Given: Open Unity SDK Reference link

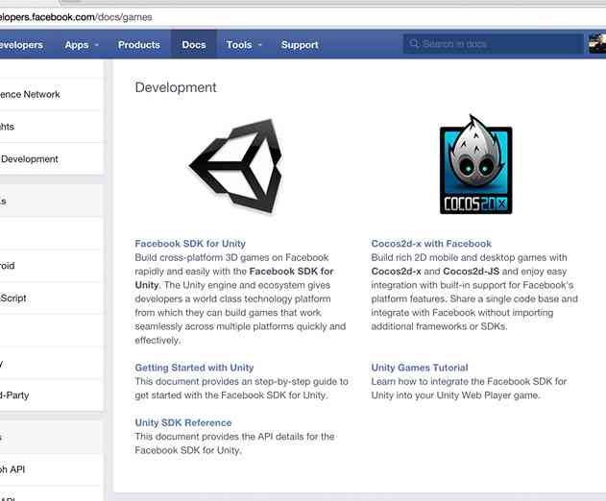Looking at the screenshot, I should [x=183, y=423].
